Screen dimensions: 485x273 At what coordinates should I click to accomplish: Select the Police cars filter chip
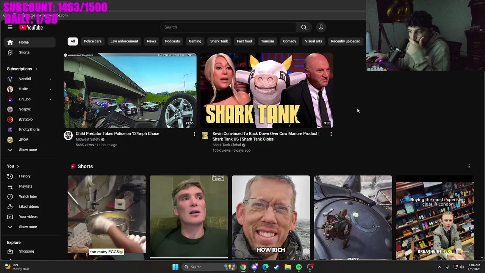(93, 41)
